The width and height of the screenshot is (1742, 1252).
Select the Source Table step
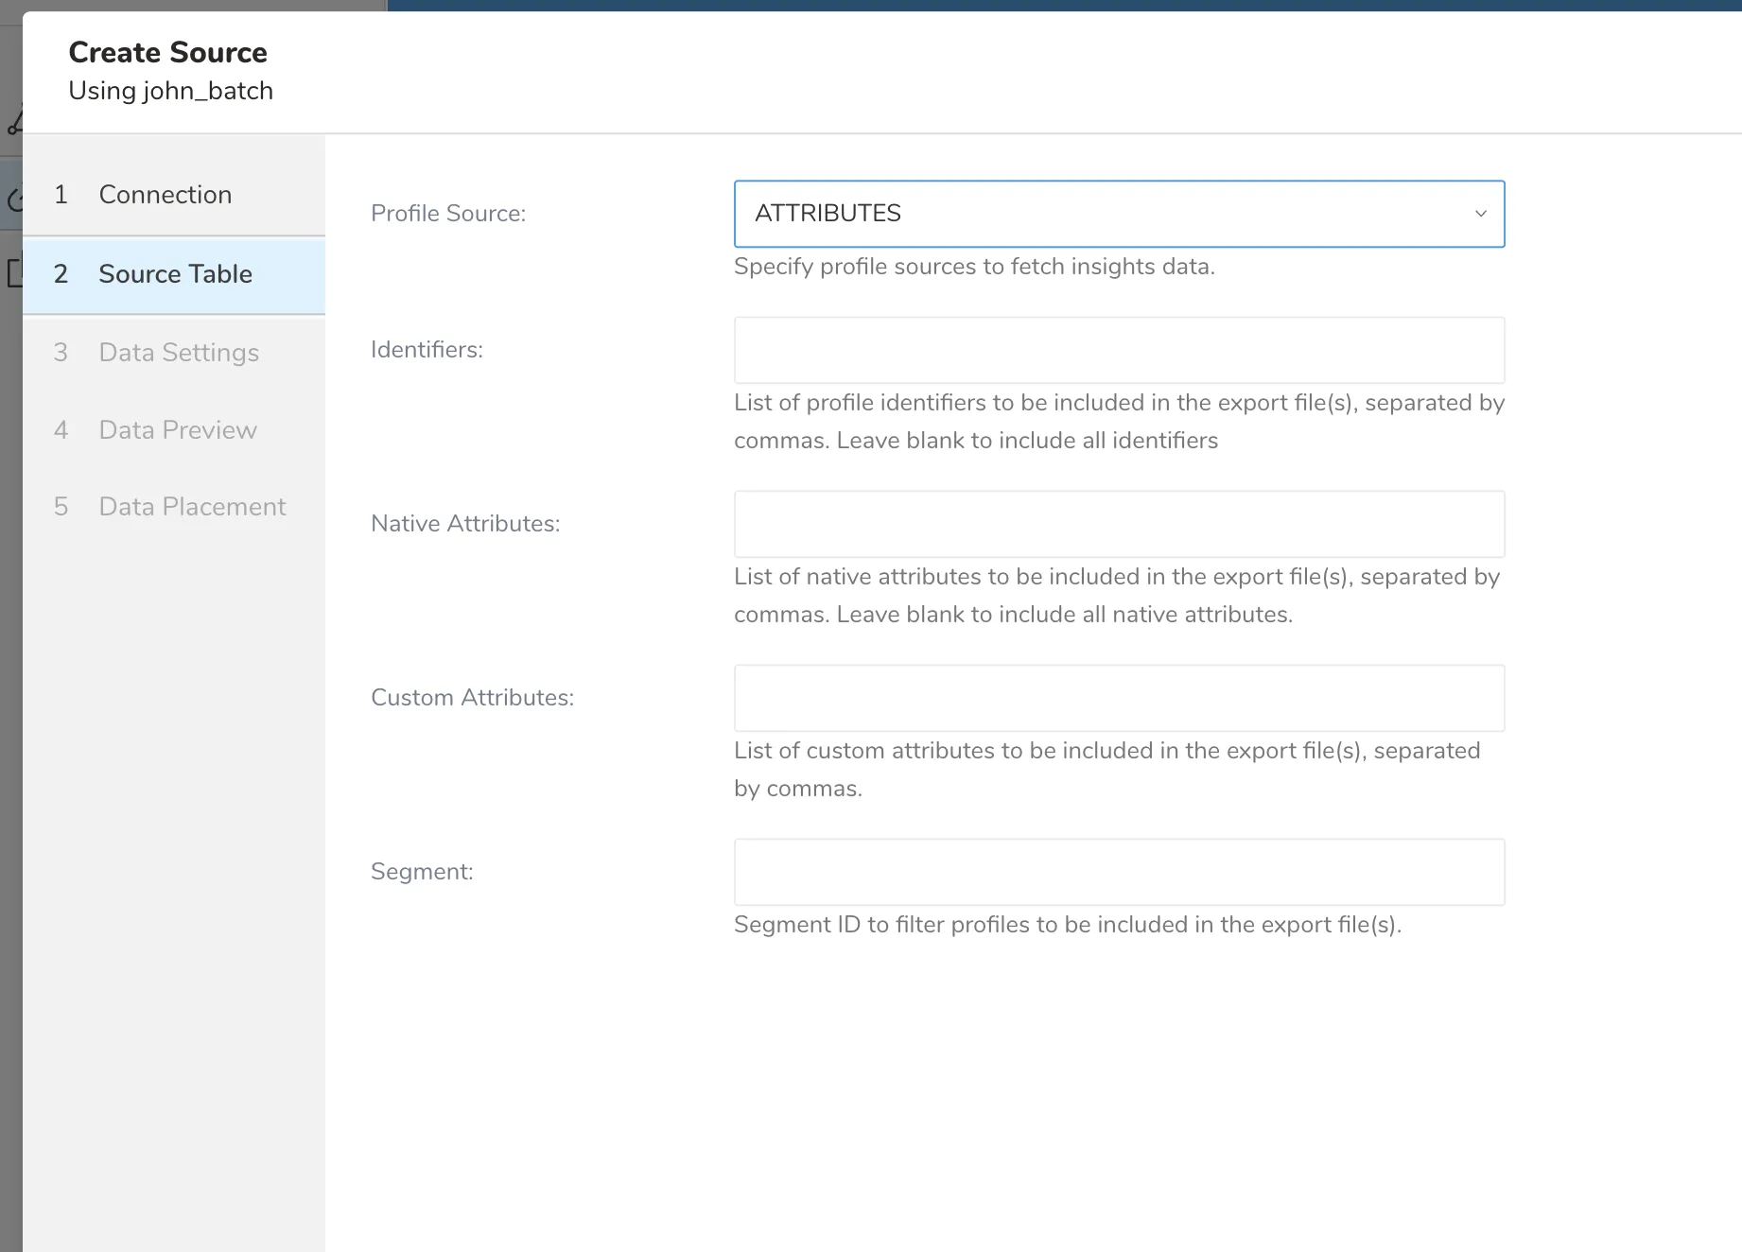pyautogui.click(x=174, y=274)
